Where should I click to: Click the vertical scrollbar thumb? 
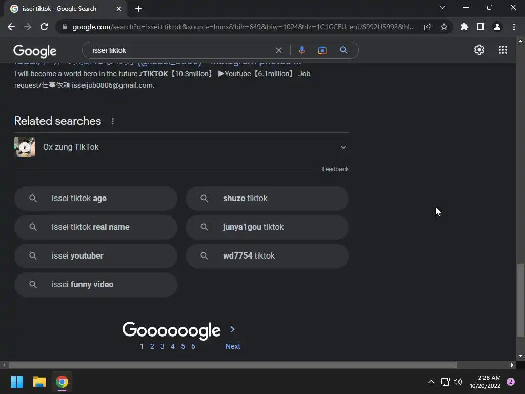tap(520, 300)
